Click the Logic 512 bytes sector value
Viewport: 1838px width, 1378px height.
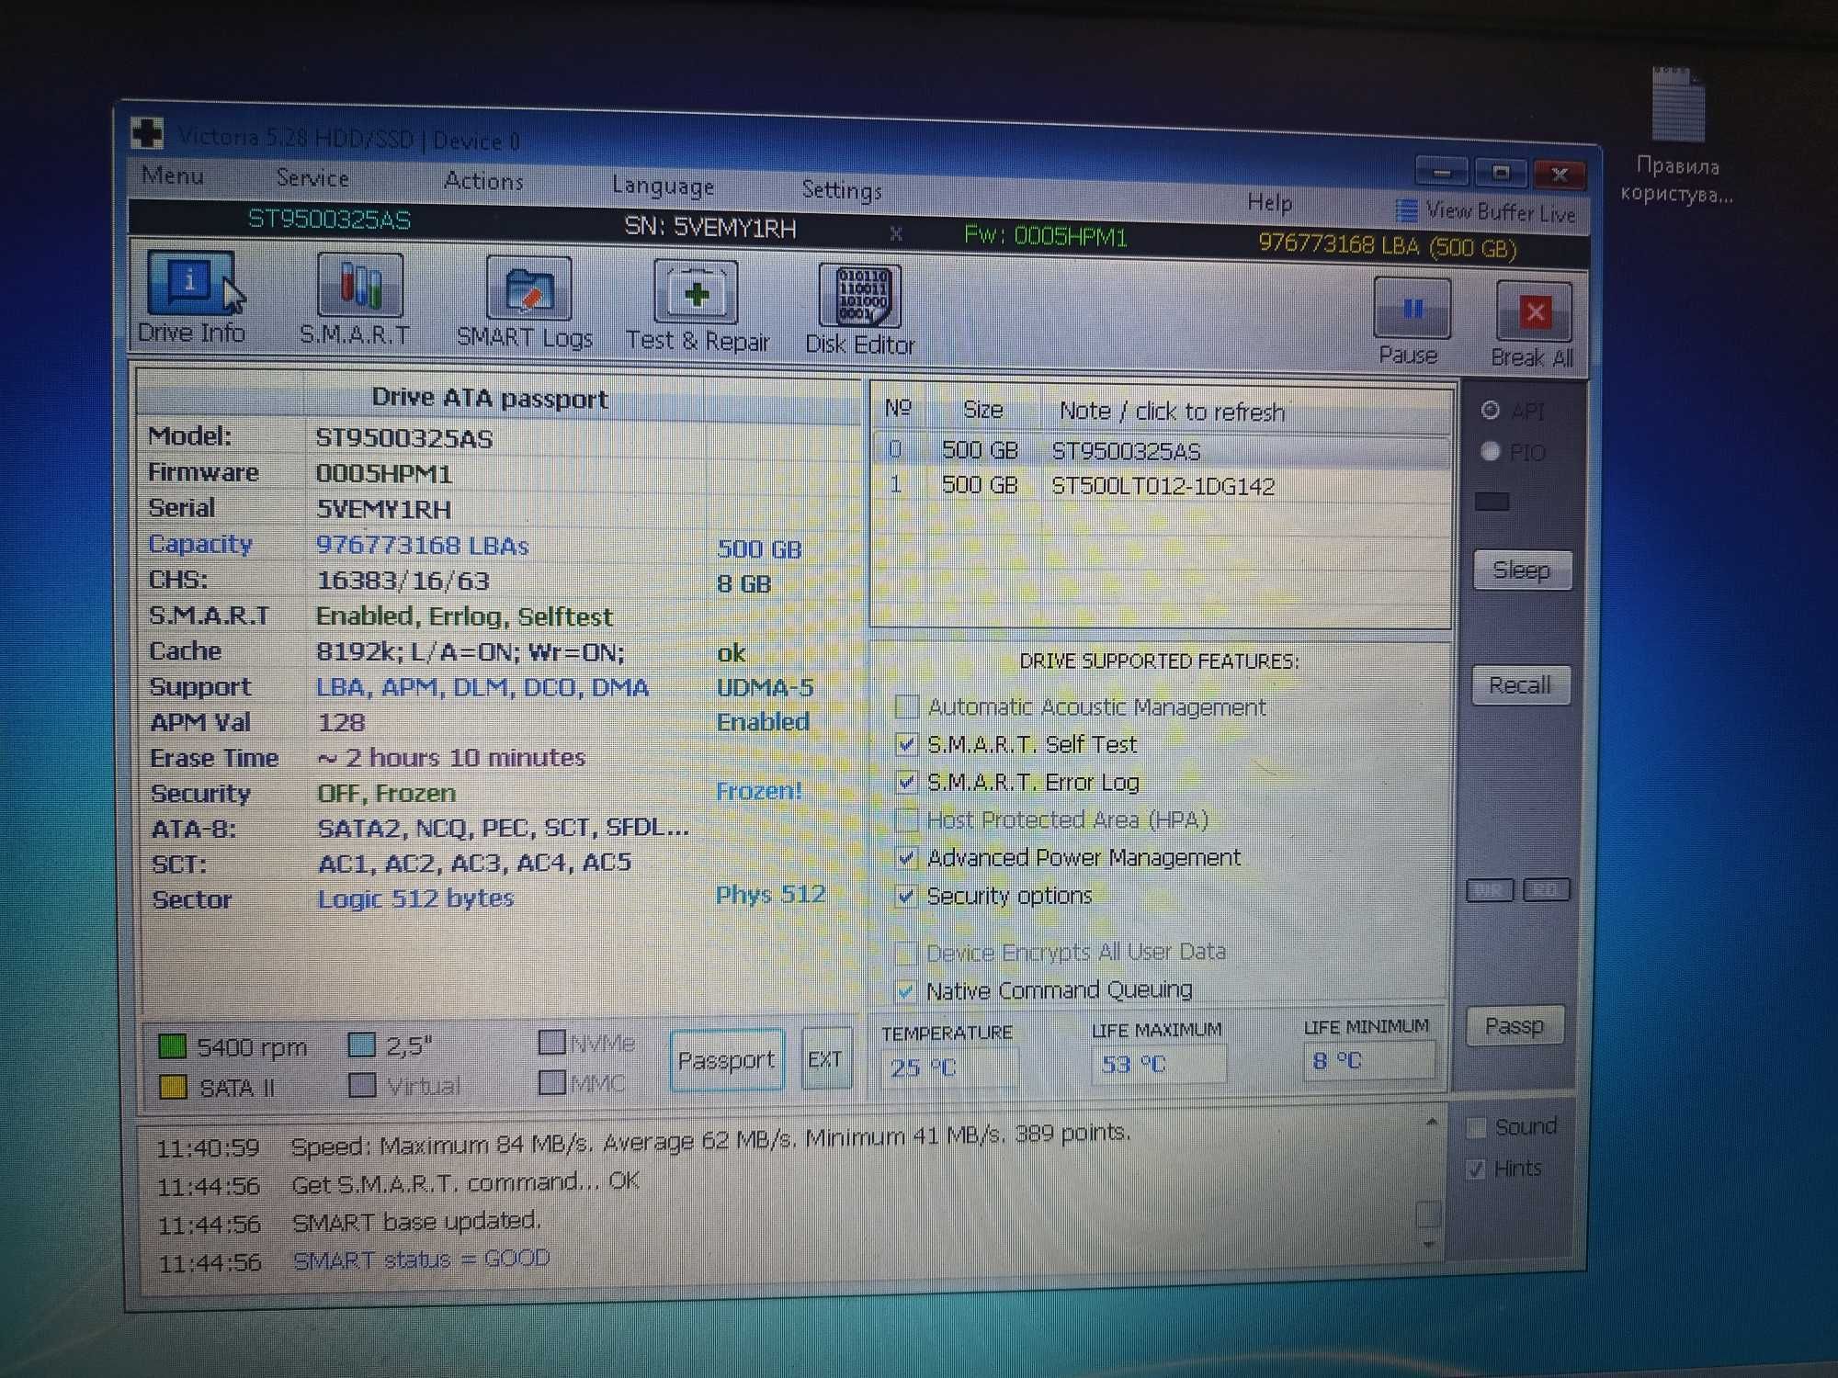pyautogui.click(x=415, y=898)
